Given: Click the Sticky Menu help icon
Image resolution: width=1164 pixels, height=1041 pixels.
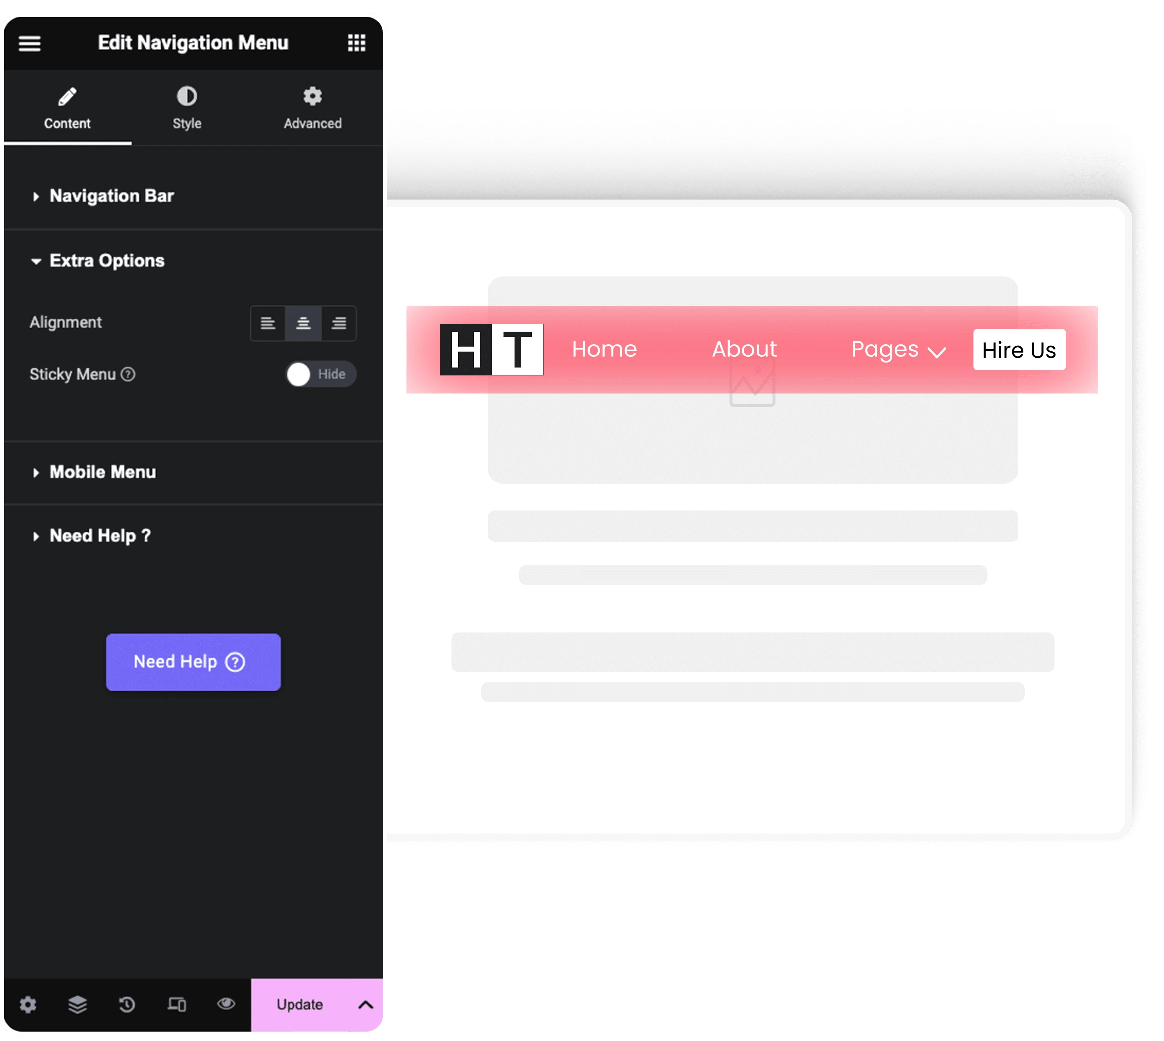Looking at the screenshot, I should coord(128,374).
